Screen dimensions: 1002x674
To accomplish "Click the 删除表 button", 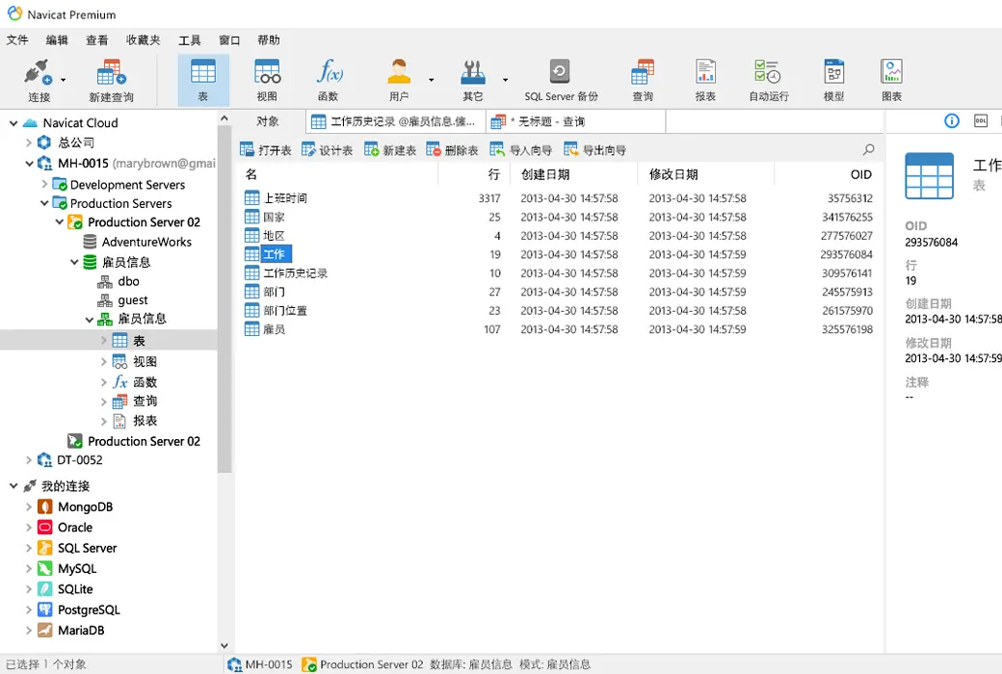I will point(452,150).
